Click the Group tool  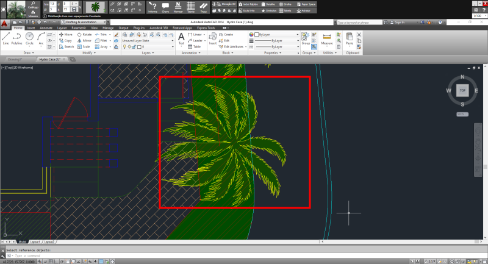coord(306,39)
